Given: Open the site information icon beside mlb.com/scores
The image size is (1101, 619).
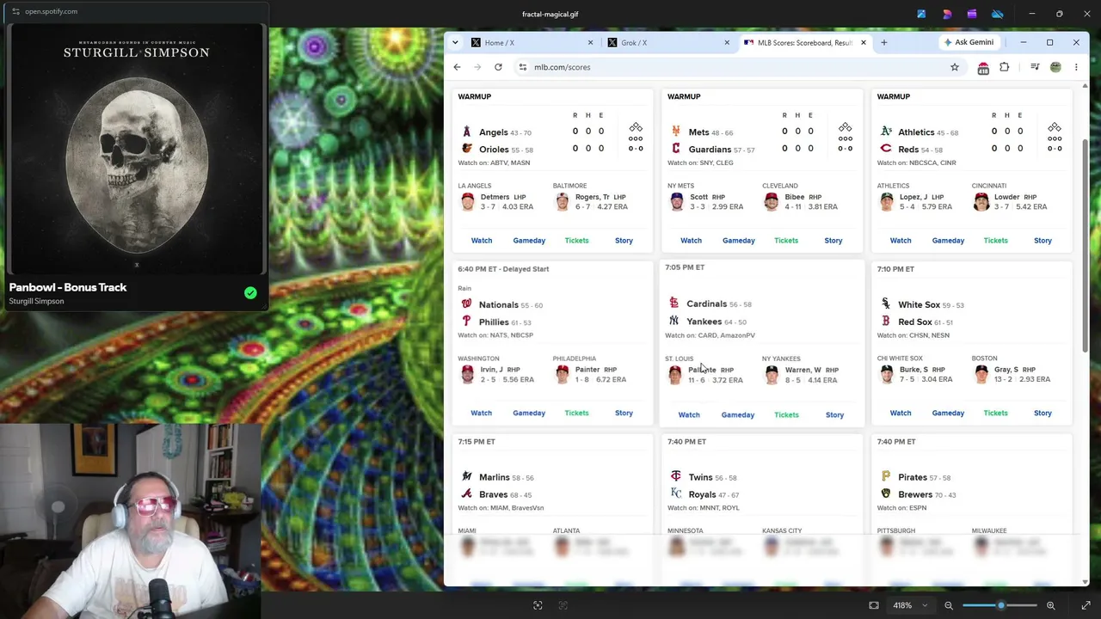Looking at the screenshot, I should point(522,67).
